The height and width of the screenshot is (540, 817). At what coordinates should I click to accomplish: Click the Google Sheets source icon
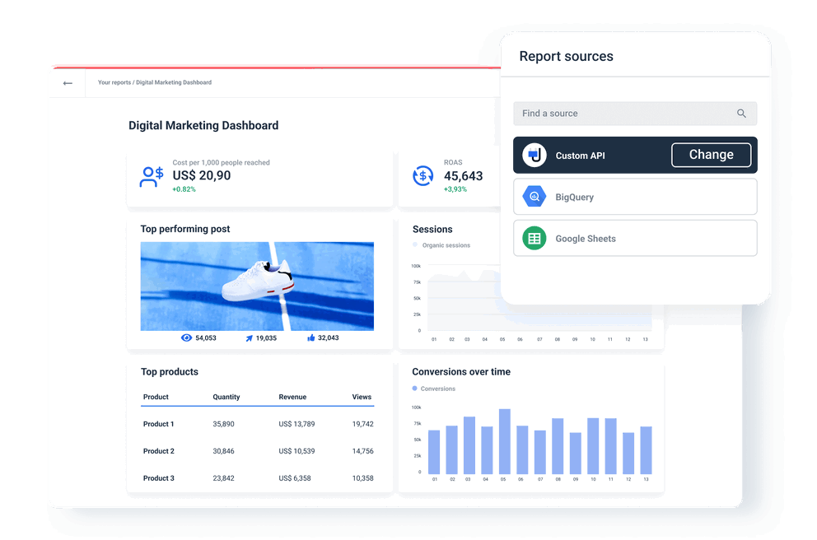coord(533,238)
